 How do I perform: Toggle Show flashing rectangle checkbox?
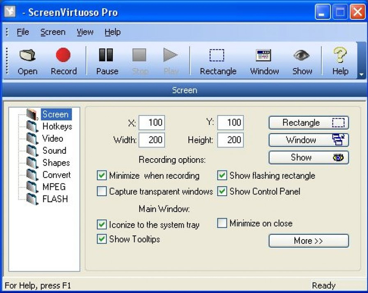(222, 176)
